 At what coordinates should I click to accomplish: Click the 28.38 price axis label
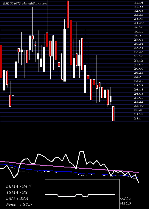click(139, 52)
